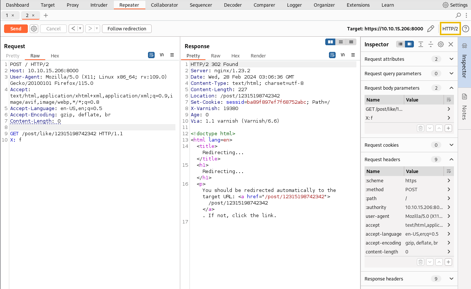Expand the Request query parameters section
Screen dimensions: 471x289
tap(451, 73)
